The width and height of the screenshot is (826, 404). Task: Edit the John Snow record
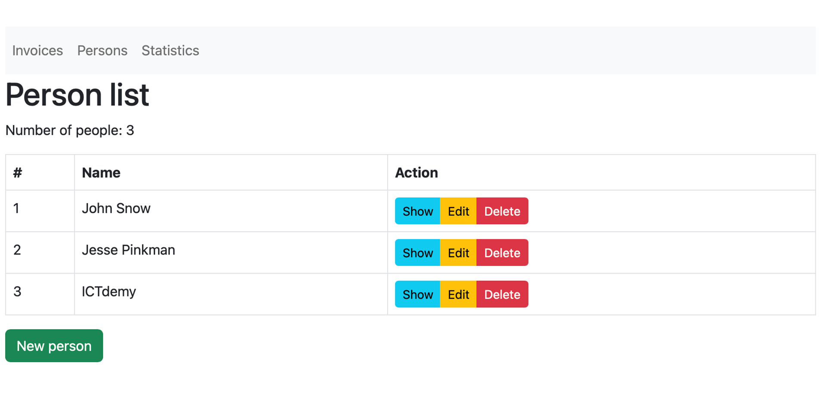458,211
